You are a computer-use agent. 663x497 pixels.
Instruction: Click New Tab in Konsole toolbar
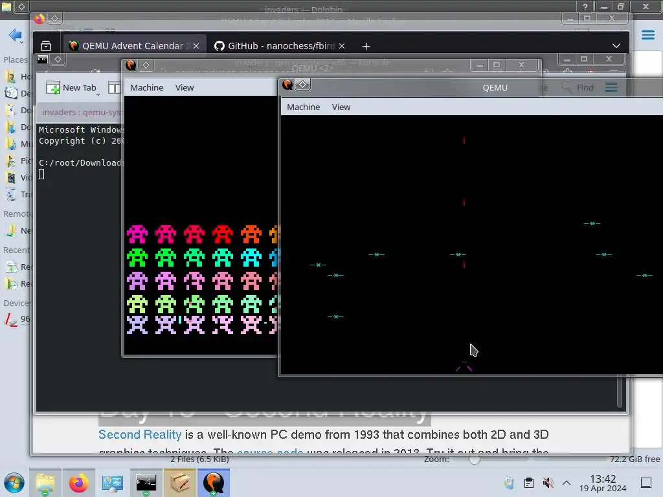(71, 87)
